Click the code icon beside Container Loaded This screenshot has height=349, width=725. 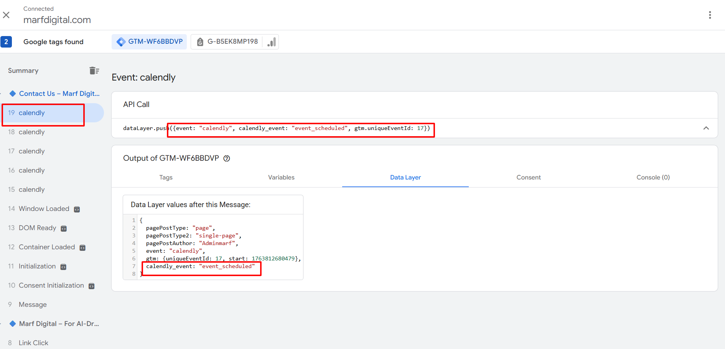tap(82, 248)
